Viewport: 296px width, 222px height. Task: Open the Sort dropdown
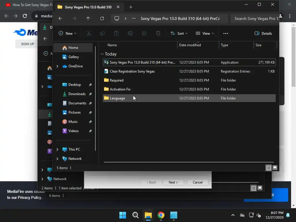(x=179, y=34)
